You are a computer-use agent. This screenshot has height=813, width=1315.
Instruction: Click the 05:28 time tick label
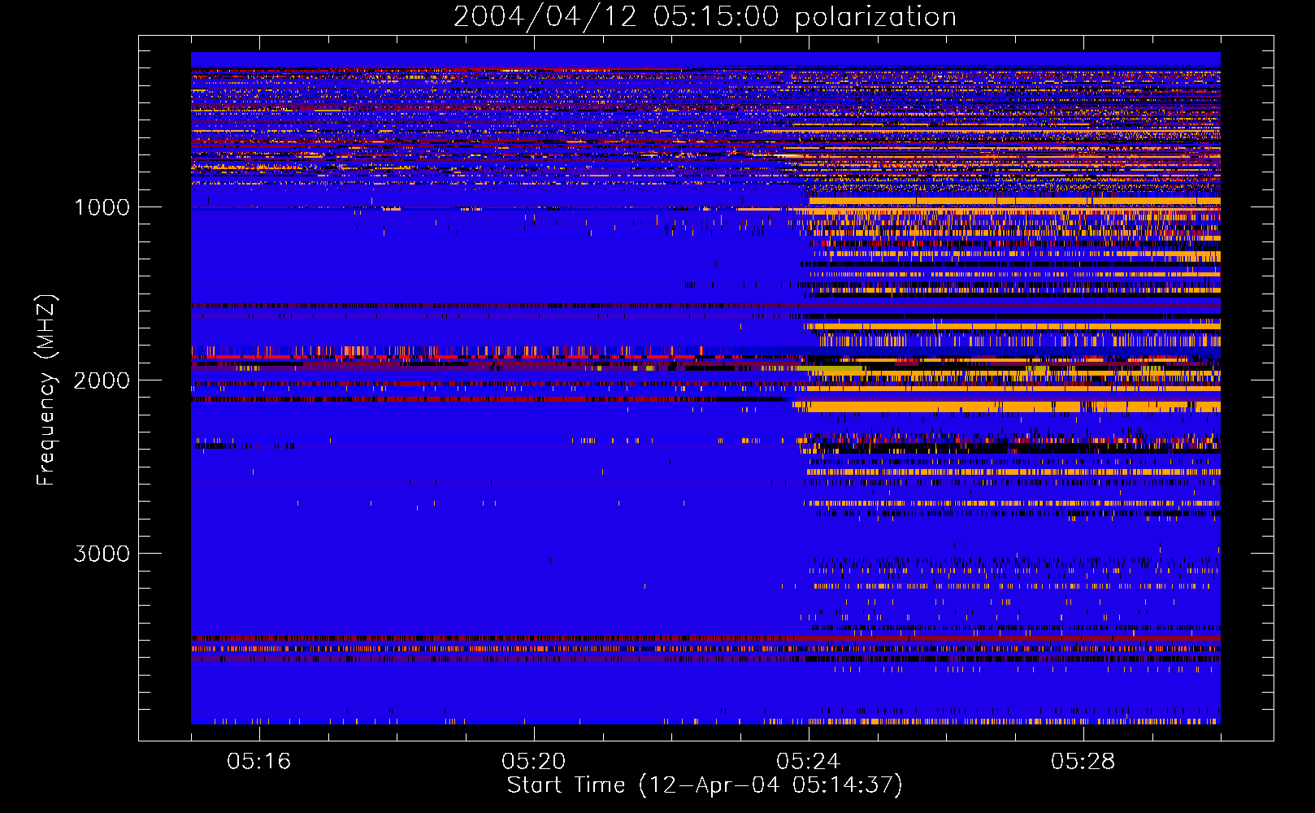click(x=1083, y=761)
